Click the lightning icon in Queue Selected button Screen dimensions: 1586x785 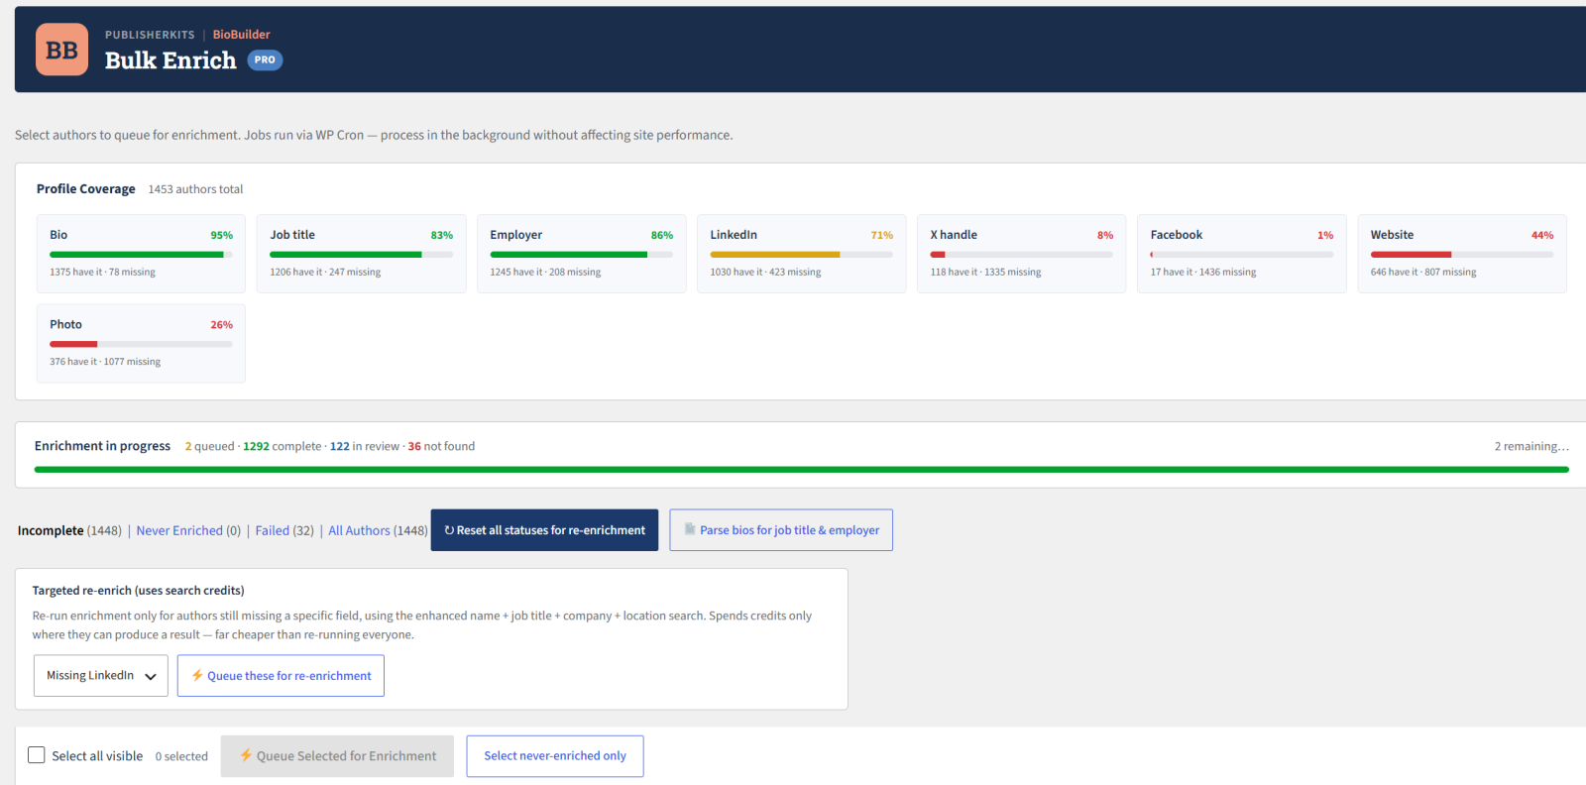[246, 755]
